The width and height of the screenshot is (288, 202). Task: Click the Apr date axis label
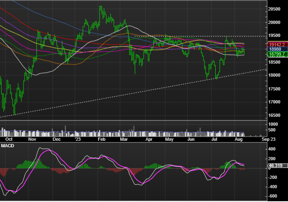tap(149, 139)
